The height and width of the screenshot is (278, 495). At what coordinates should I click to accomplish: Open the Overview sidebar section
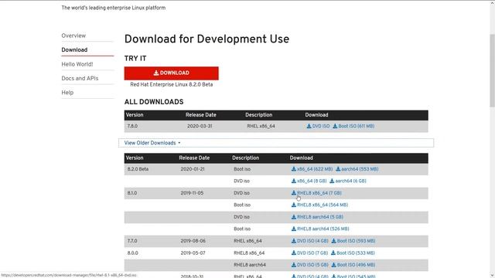pos(73,36)
